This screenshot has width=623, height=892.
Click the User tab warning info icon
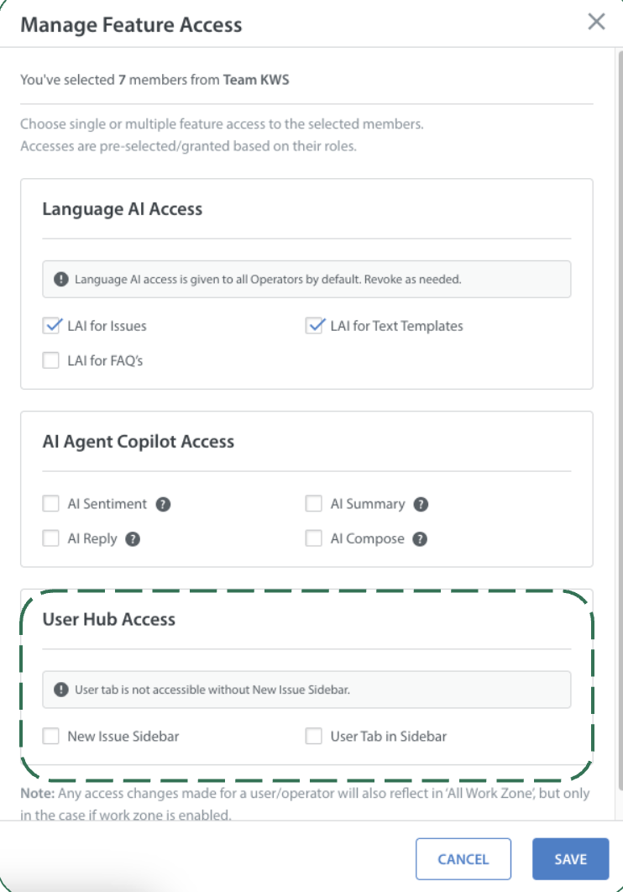pyautogui.click(x=61, y=690)
